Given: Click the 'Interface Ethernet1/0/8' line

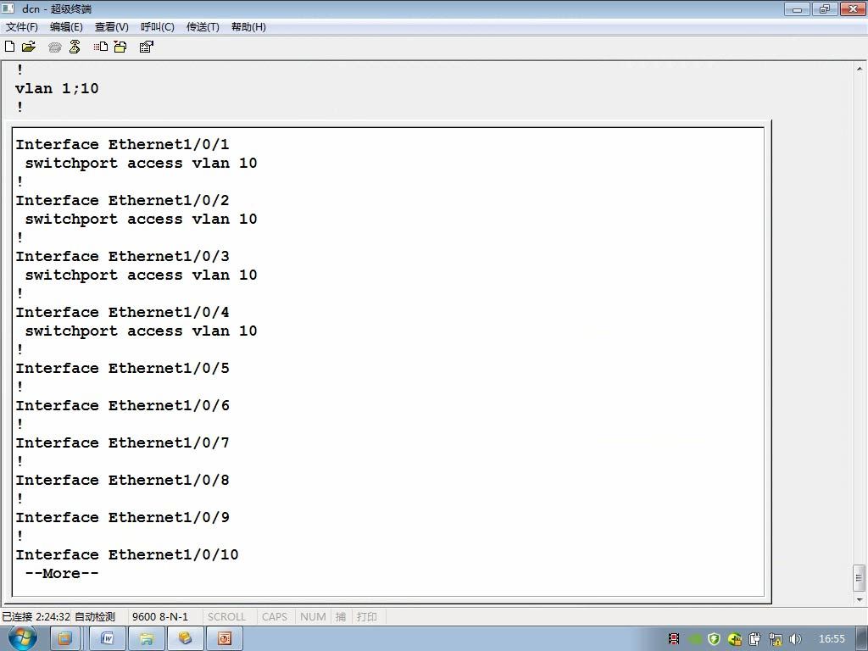Looking at the screenshot, I should click(122, 480).
